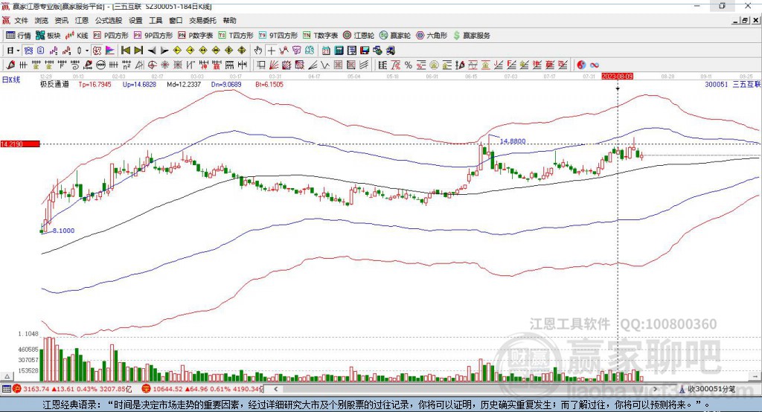Click the infinity loop icon
This screenshot has width=762, height=412.
[x=595, y=65]
